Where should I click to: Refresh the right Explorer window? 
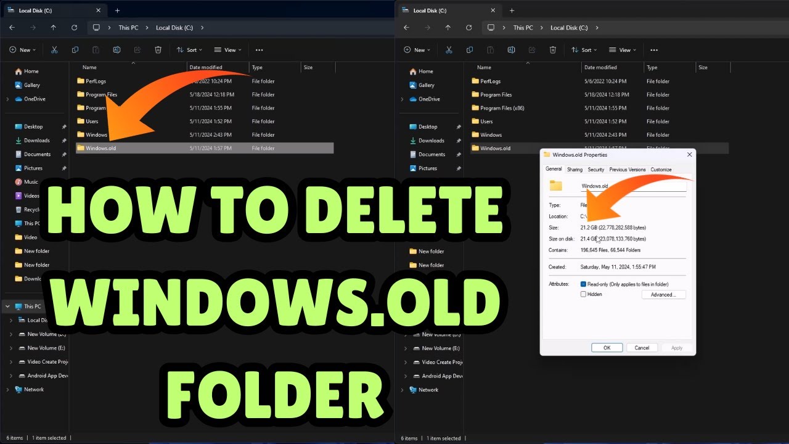pyautogui.click(x=469, y=28)
